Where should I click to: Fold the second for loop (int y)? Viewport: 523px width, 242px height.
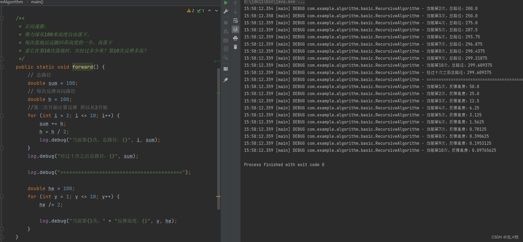point(2,197)
